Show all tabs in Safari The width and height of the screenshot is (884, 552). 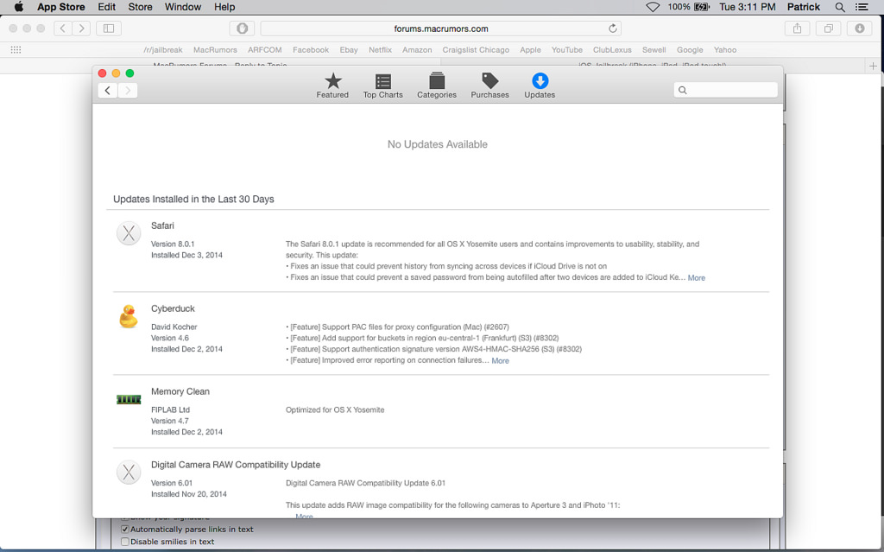pos(828,29)
